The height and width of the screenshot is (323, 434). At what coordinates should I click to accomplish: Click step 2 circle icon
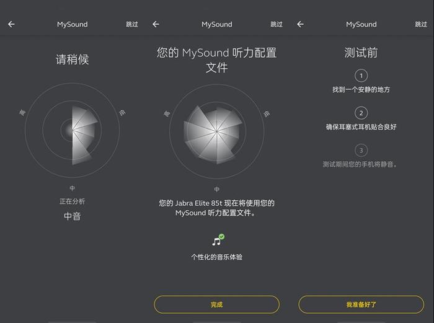tap(361, 113)
